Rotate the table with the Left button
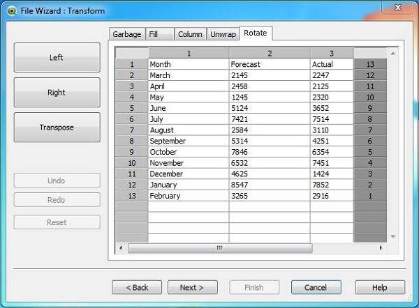The image size is (419, 308). click(57, 57)
